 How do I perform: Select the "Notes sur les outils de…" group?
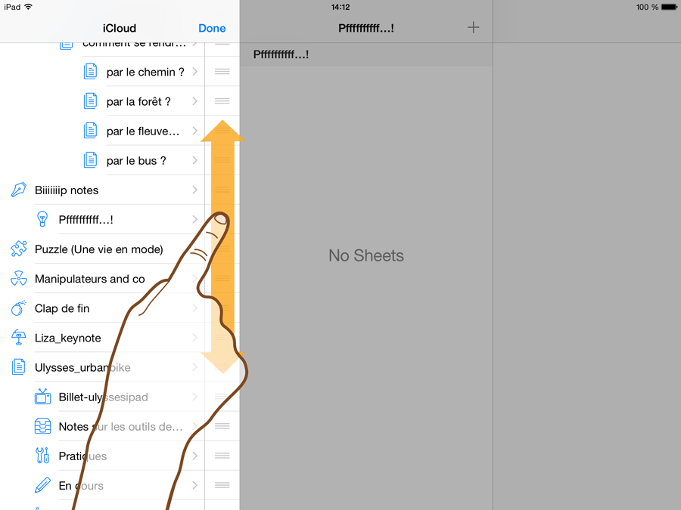pyautogui.click(x=121, y=427)
